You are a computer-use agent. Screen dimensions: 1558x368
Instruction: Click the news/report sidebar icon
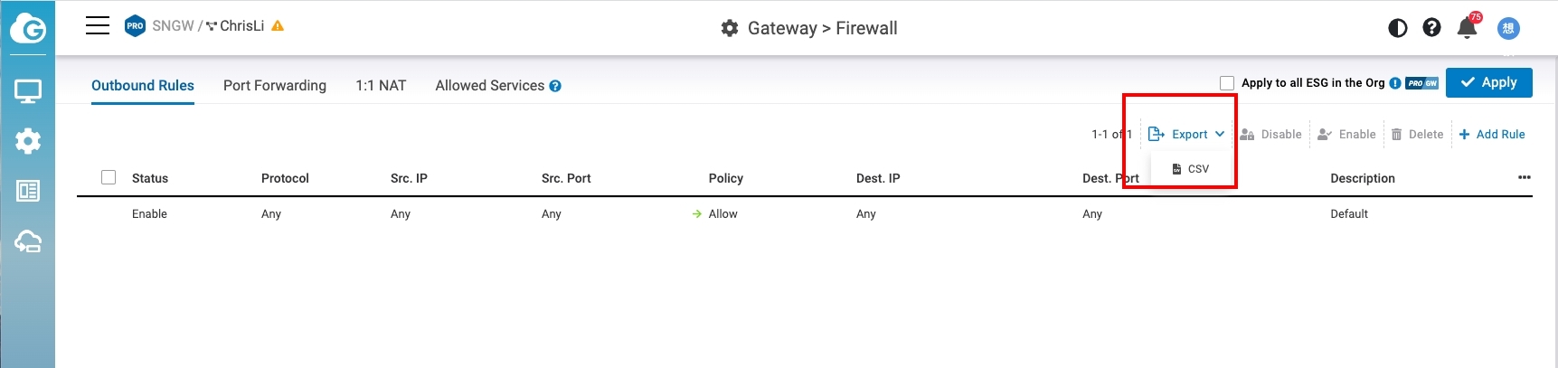pyautogui.click(x=28, y=191)
